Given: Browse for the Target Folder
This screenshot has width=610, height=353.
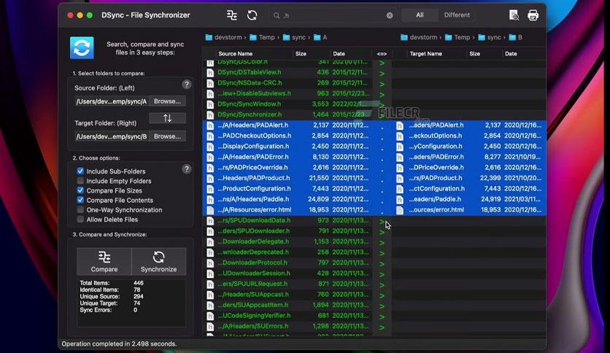Looking at the screenshot, I should point(167,136).
